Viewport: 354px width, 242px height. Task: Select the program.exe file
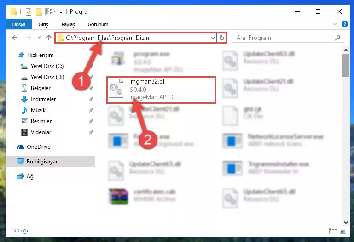tap(147, 61)
